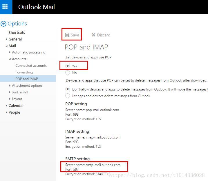Click Encryption method: STARTTLS text
The height and width of the screenshot is (181, 208).
[x=88, y=174]
